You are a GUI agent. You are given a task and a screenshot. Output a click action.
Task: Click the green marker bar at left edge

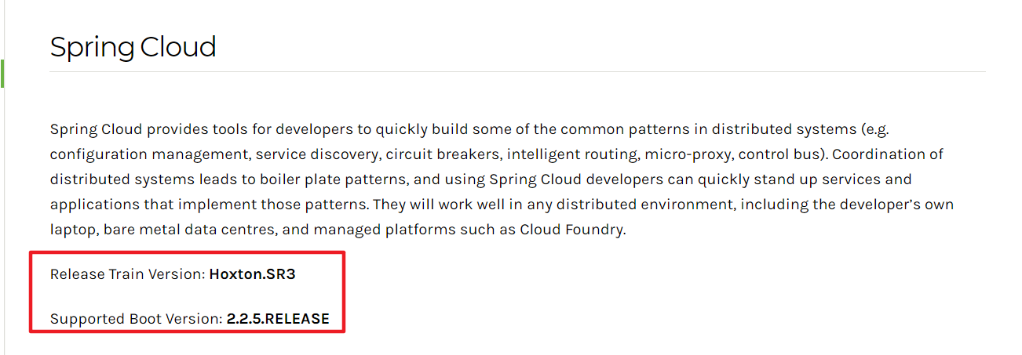(x=2, y=72)
